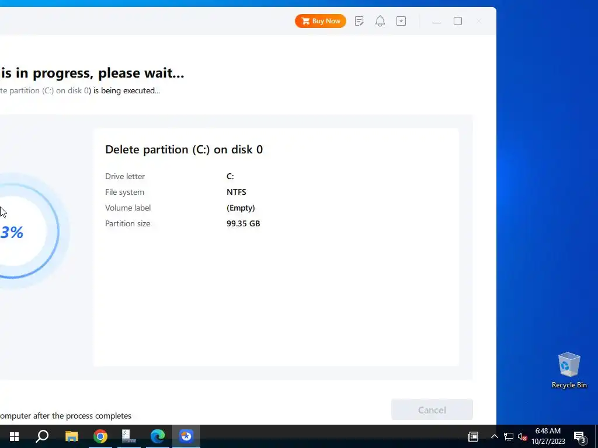
Task: Maximize the partition manager window
Action: [458, 21]
